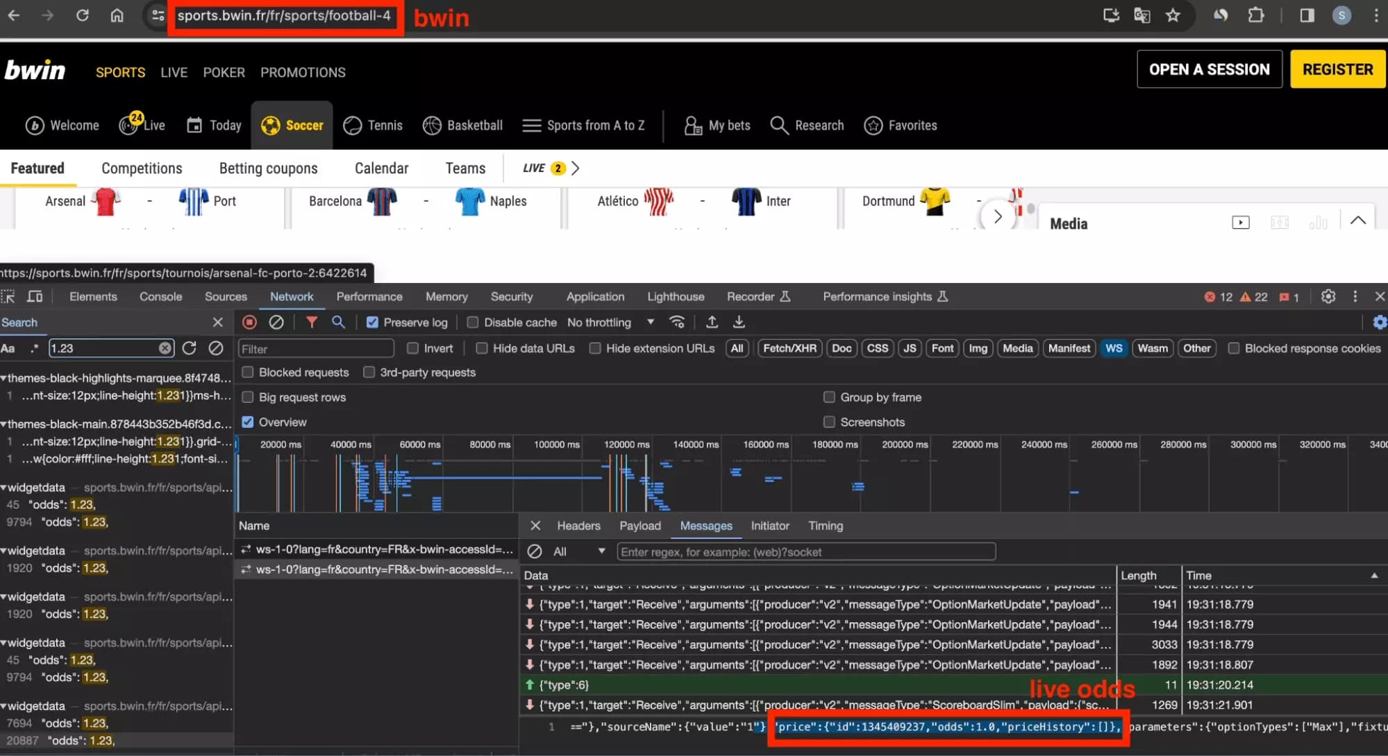The height and width of the screenshot is (756, 1388).
Task: Enable Disable cache checkbox
Action: 472,323
